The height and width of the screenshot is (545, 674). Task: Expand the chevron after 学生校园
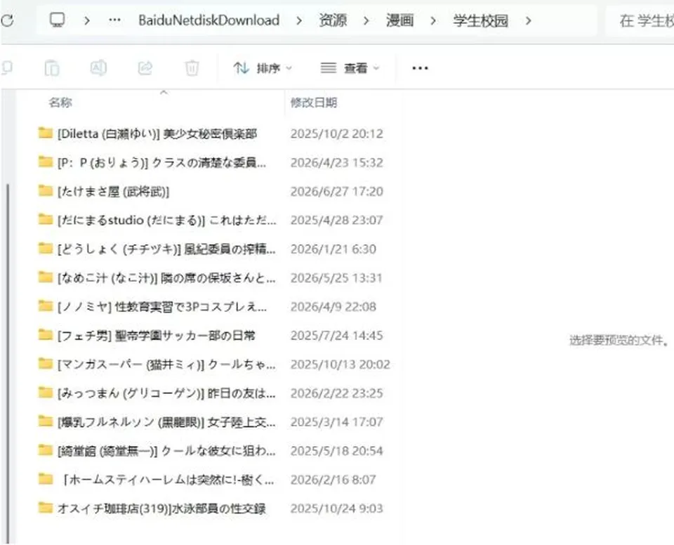coord(528,20)
